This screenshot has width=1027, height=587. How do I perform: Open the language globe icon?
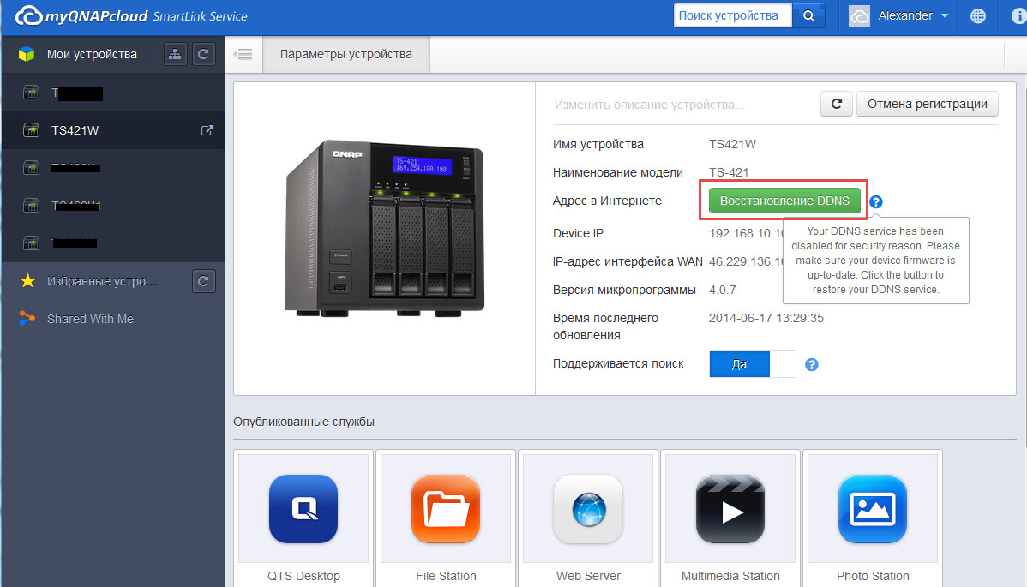tap(978, 15)
